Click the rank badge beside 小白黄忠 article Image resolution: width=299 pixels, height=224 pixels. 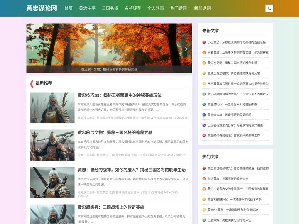coord(204,42)
